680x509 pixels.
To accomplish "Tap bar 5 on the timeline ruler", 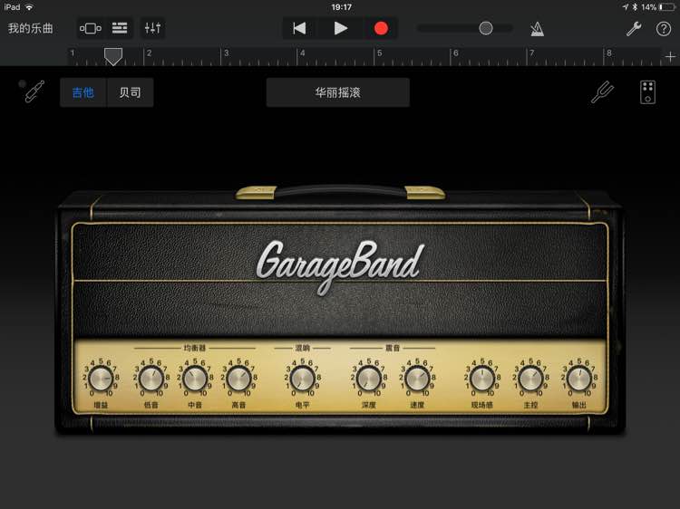I will pyautogui.click(x=380, y=53).
